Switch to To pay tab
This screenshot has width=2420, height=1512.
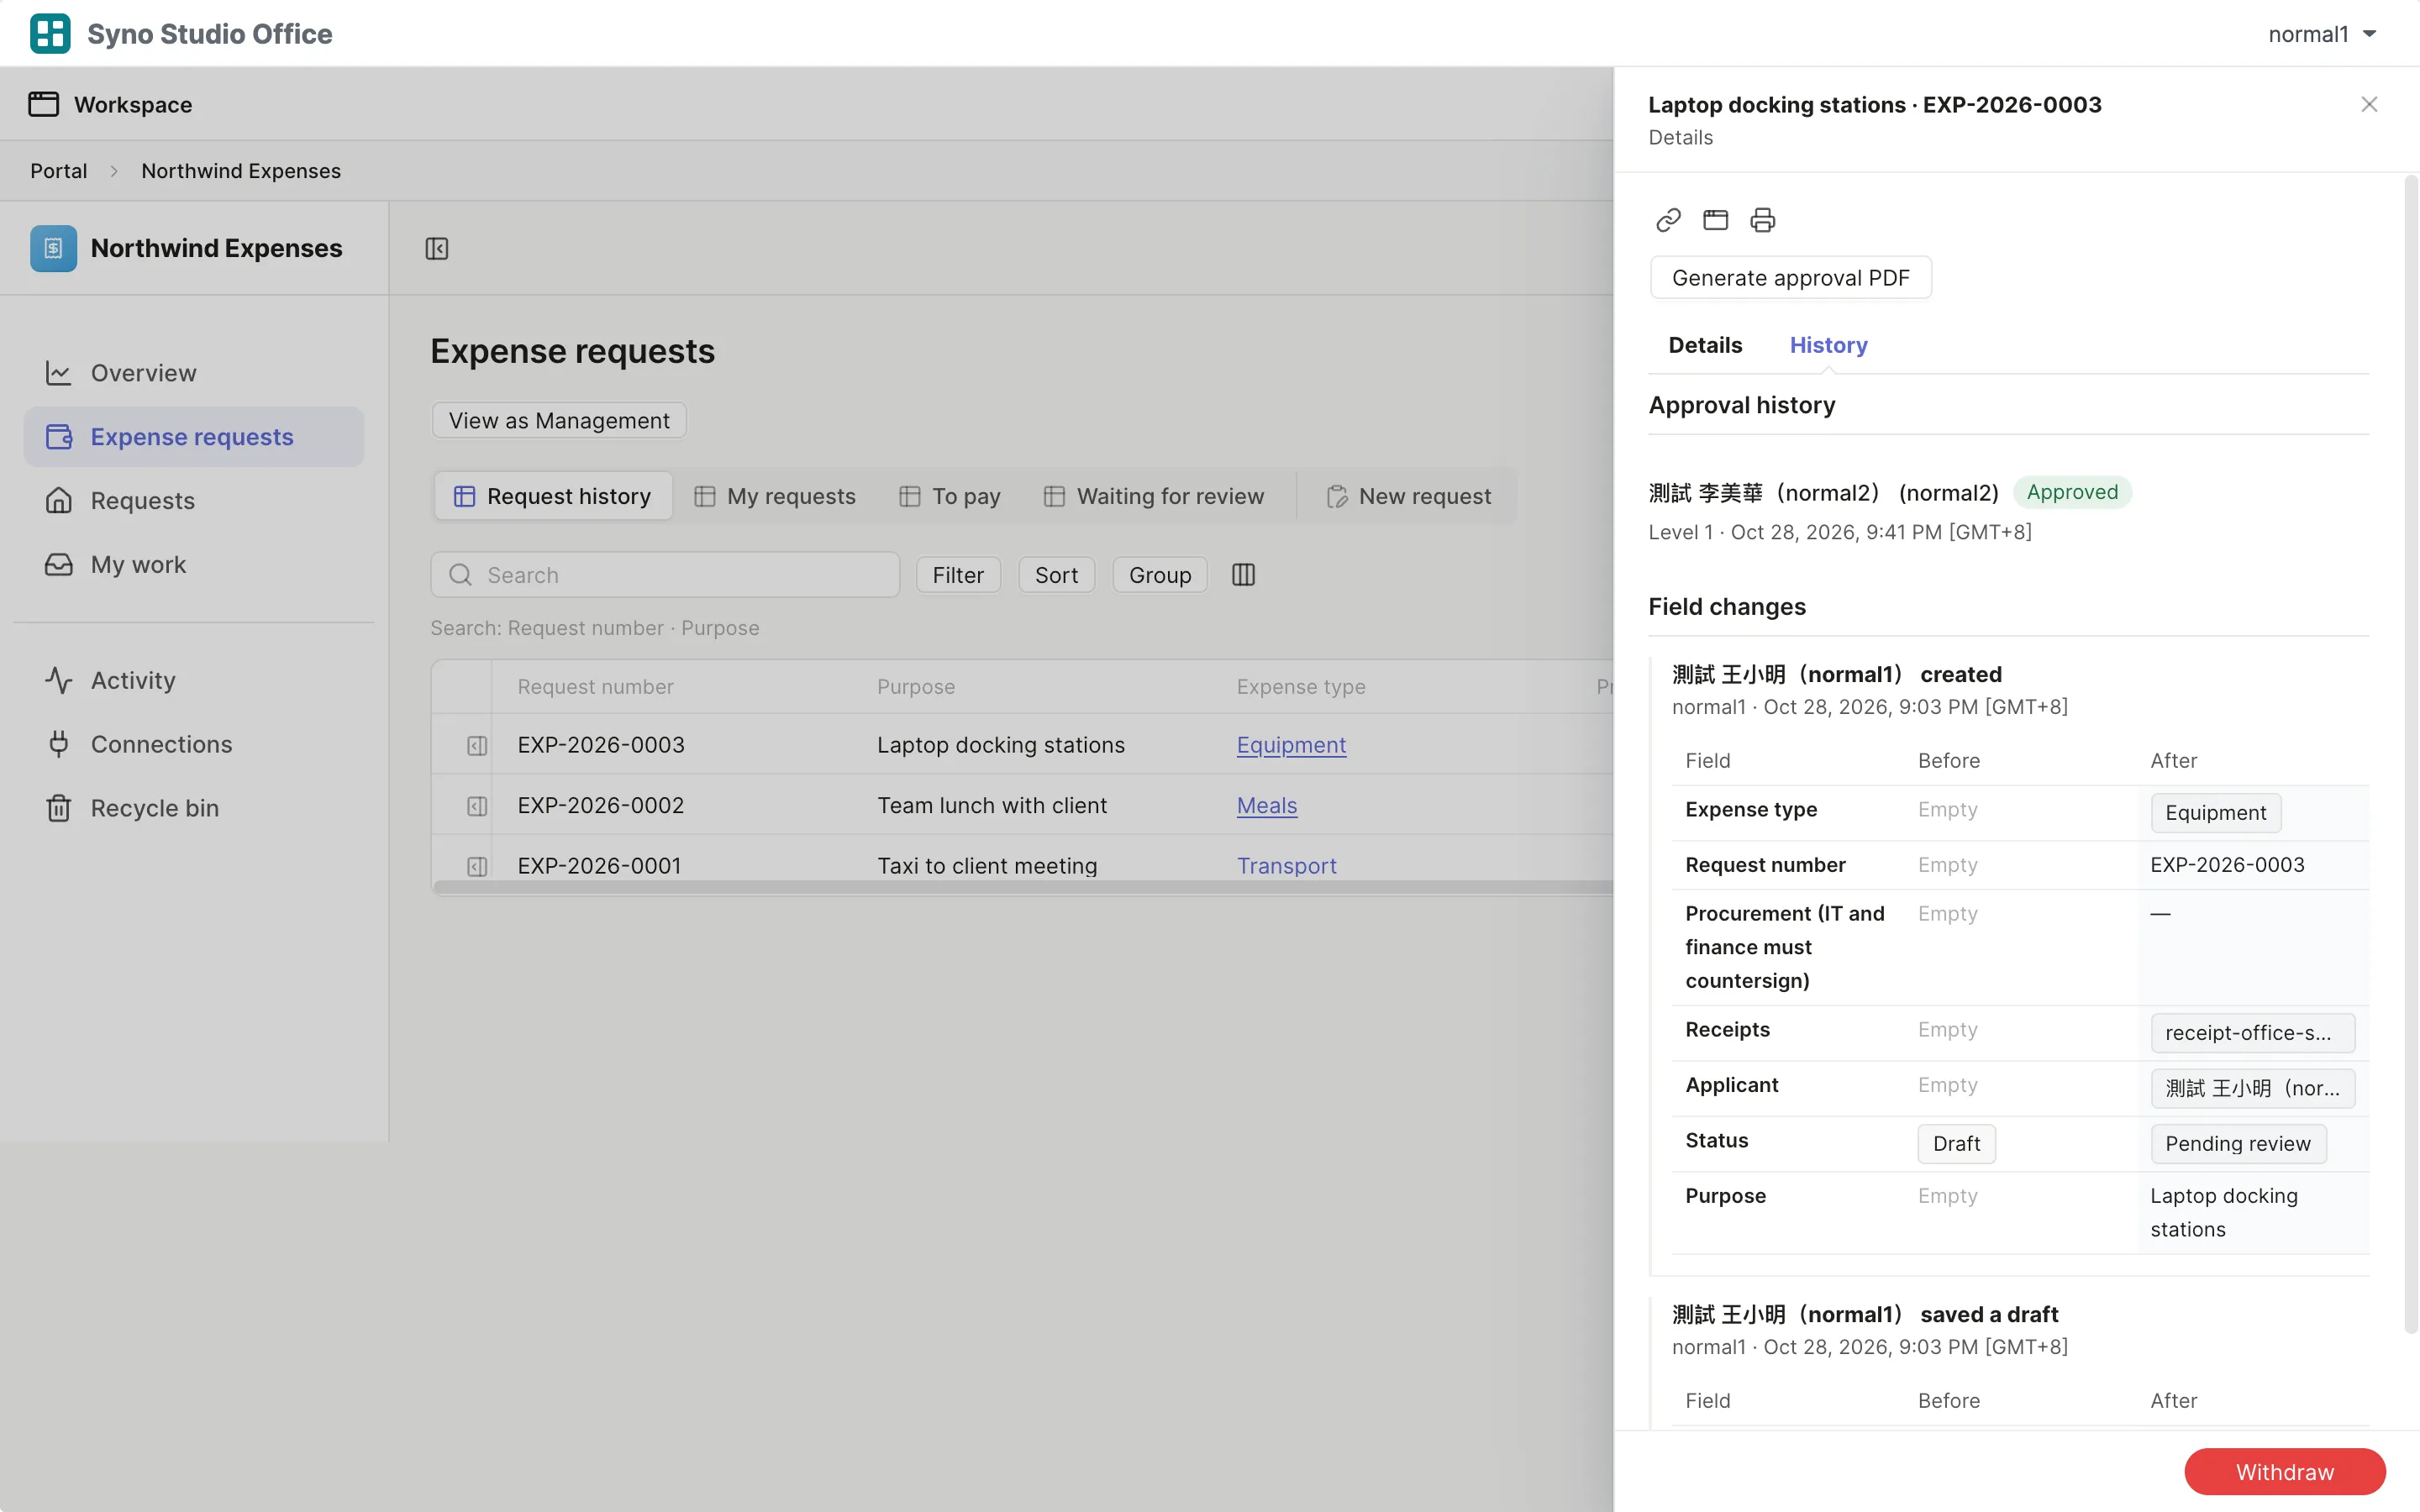click(950, 496)
